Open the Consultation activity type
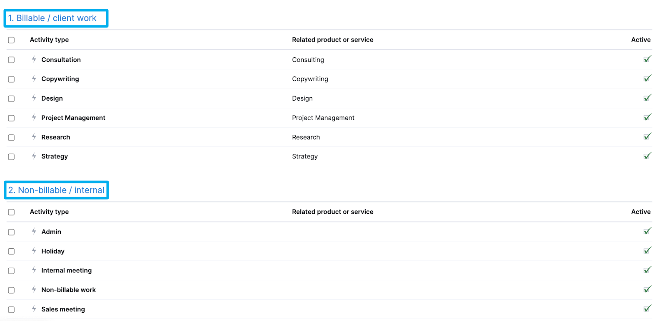663x321 pixels. click(x=61, y=60)
